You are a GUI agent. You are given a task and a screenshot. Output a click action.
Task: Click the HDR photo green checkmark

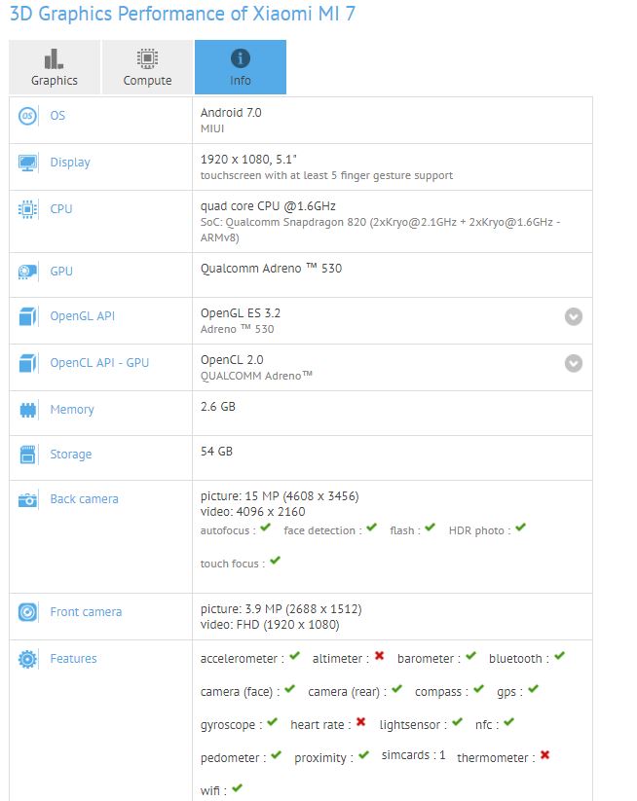pyautogui.click(x=520, y=528)
